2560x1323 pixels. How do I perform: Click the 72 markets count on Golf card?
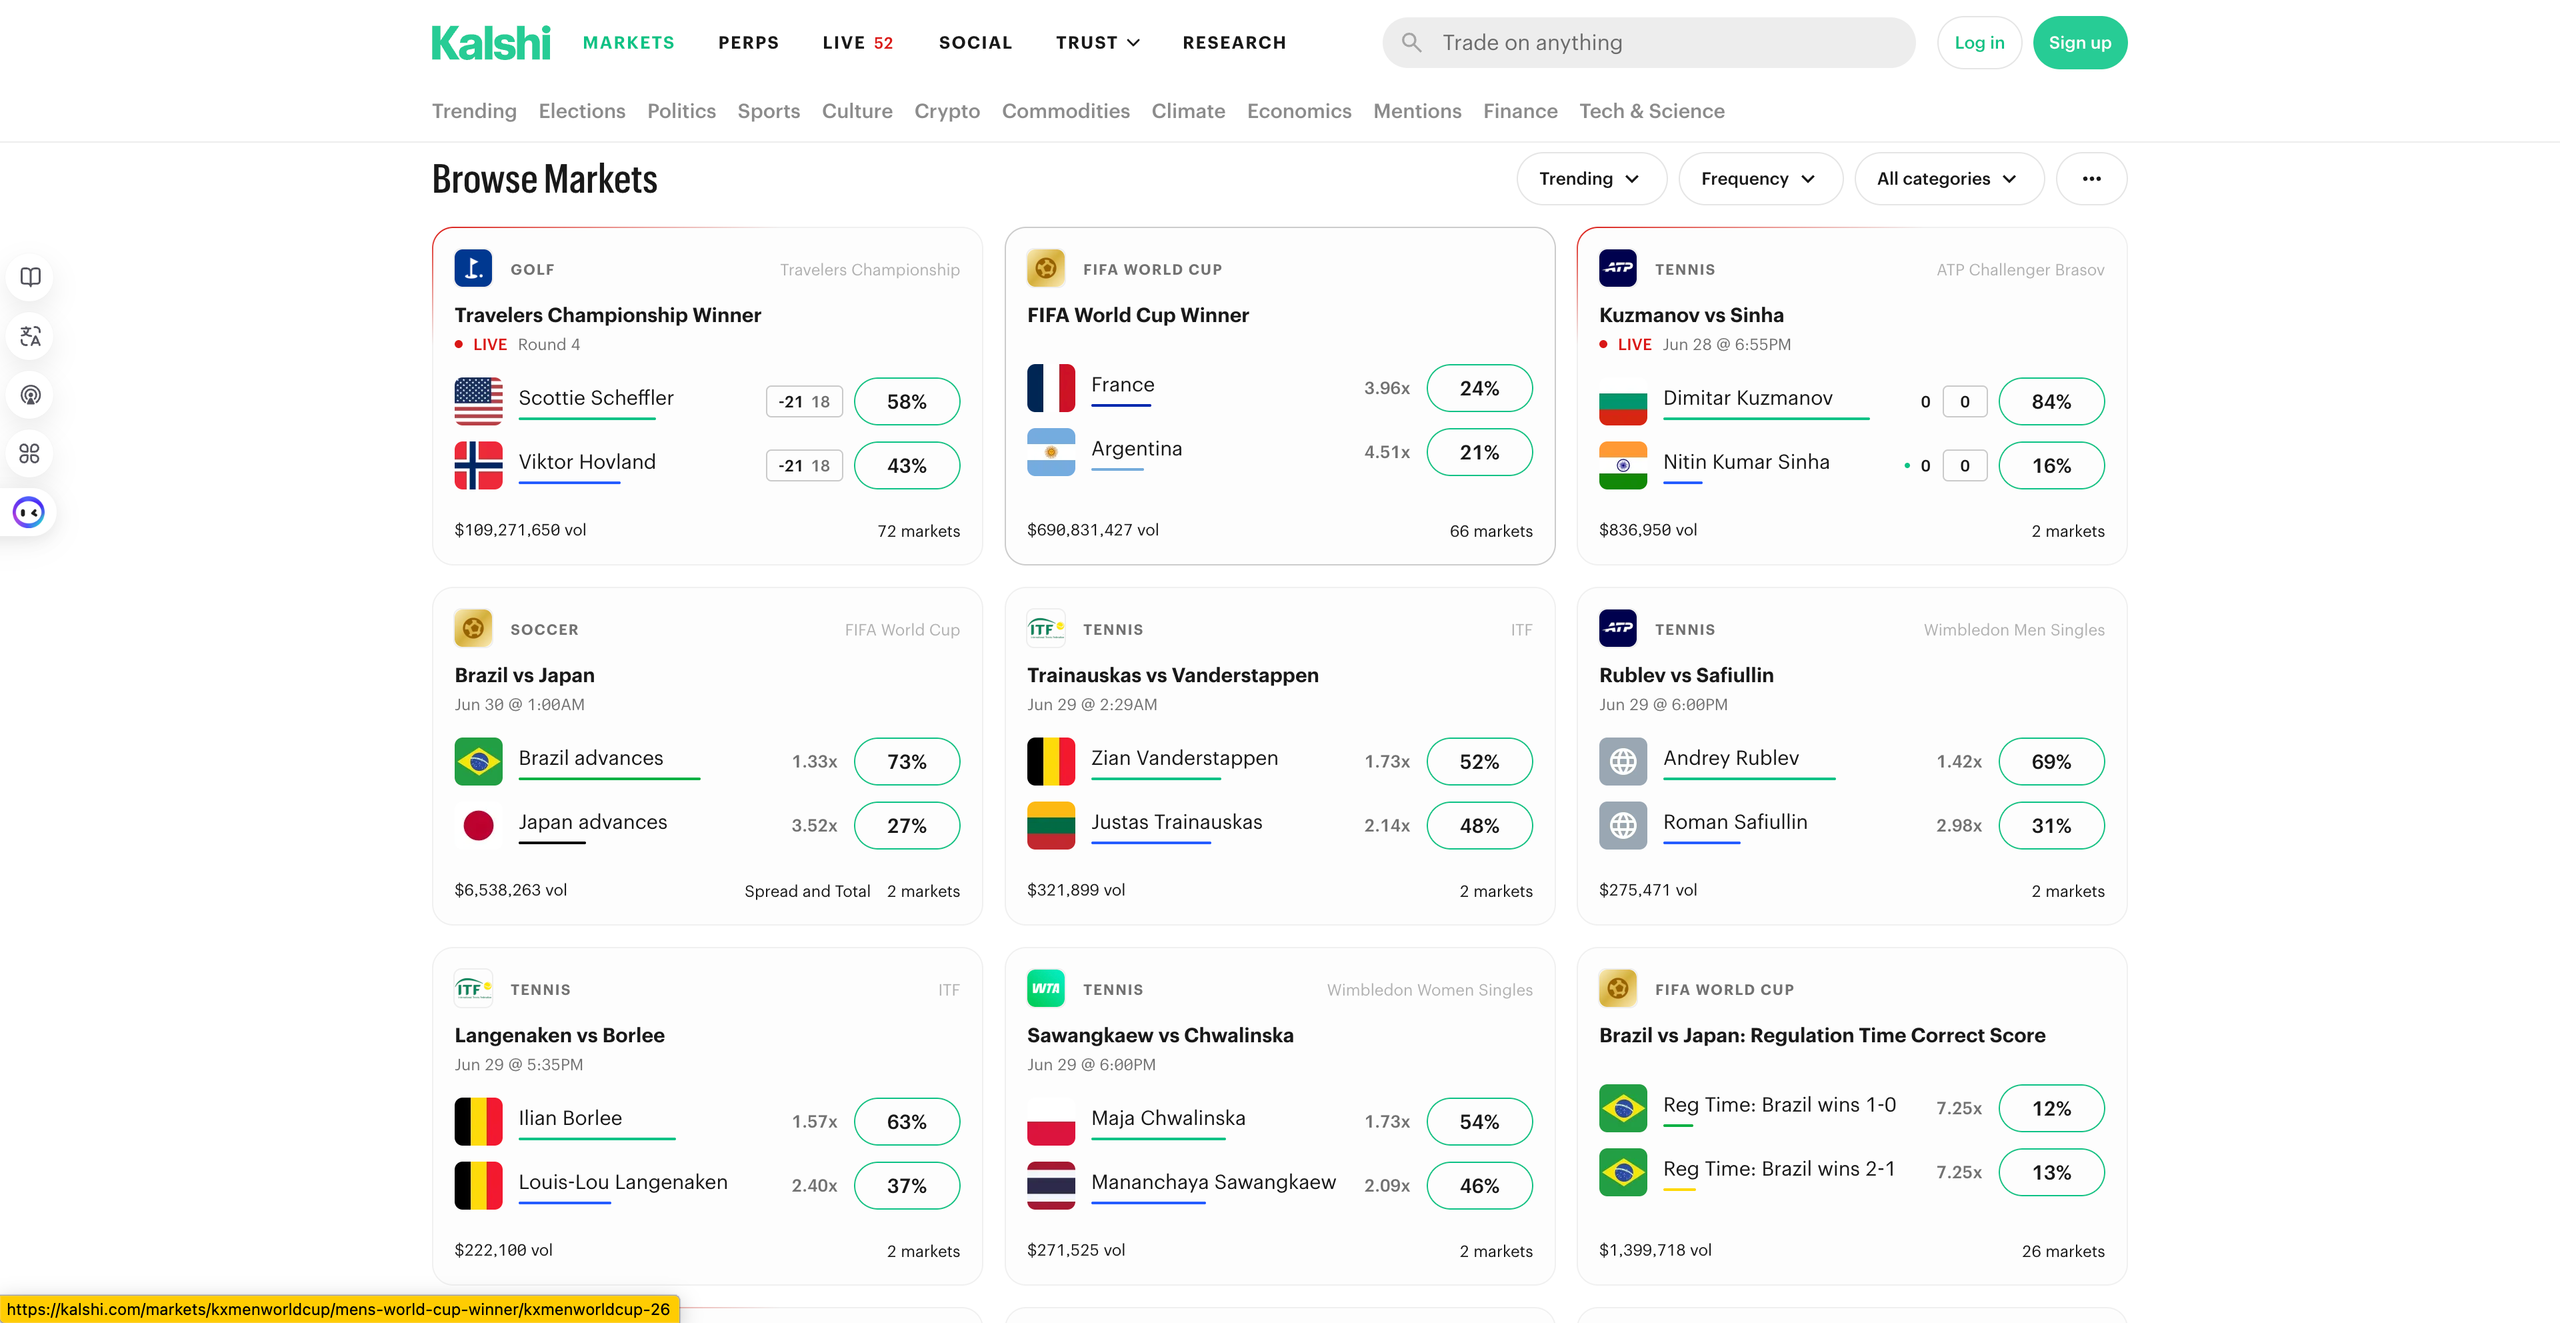pos(918,531)
